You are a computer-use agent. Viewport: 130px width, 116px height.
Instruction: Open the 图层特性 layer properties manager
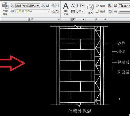point(5,9)
